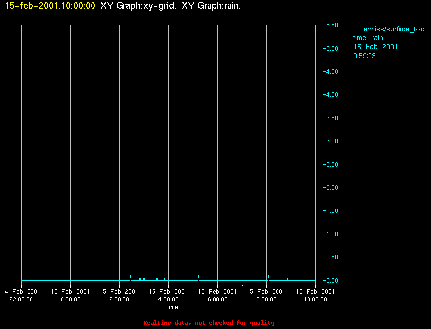
Task: Click the first rain spike after 2:00:00
Action: click(130, 278)
